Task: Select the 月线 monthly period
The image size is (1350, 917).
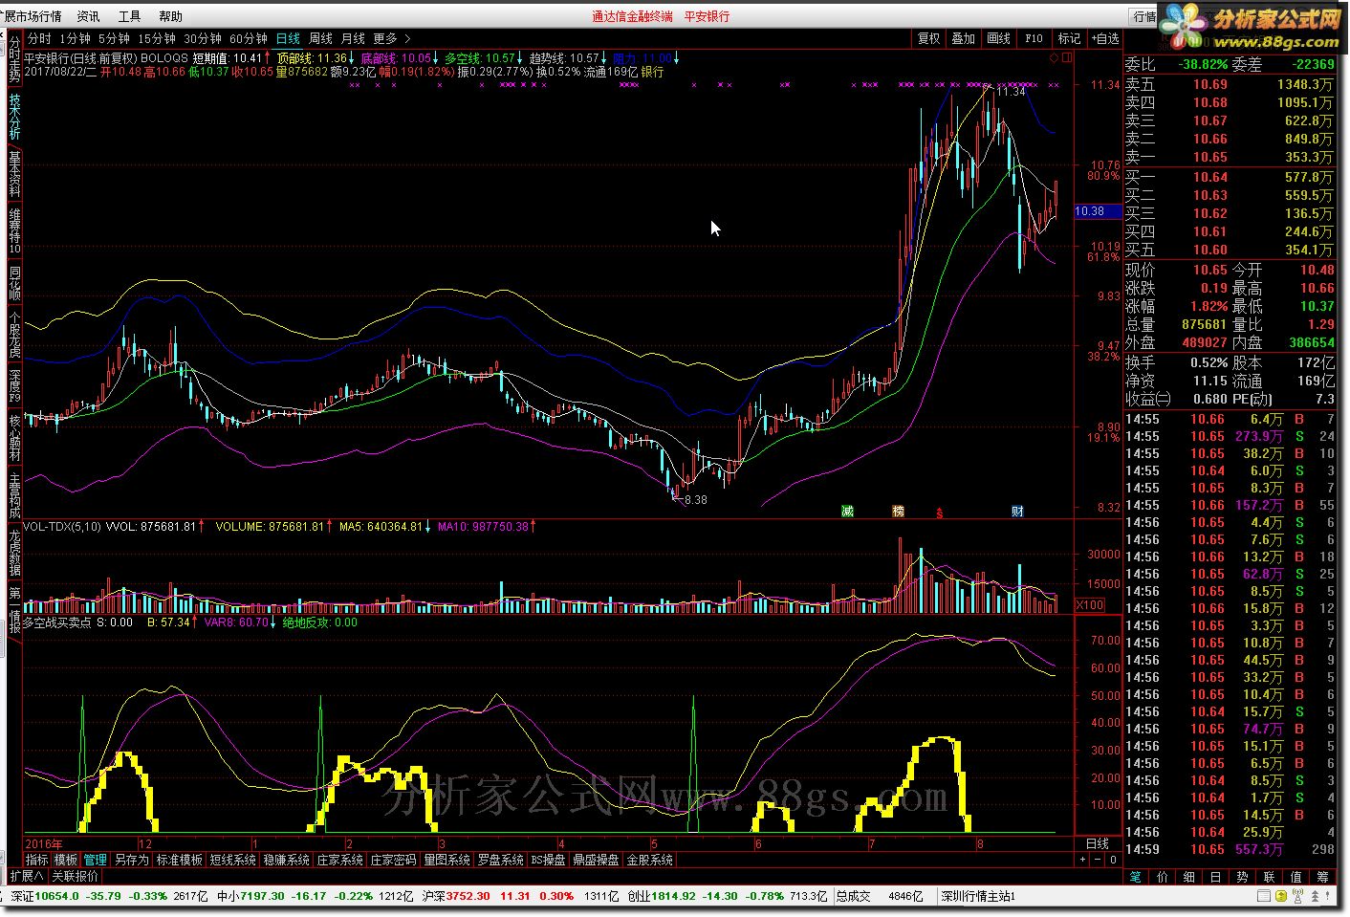Action: 353,38
